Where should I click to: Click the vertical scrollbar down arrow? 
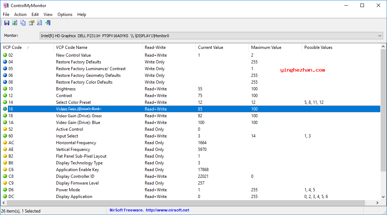pyautogui.click(x=383, y=197)
